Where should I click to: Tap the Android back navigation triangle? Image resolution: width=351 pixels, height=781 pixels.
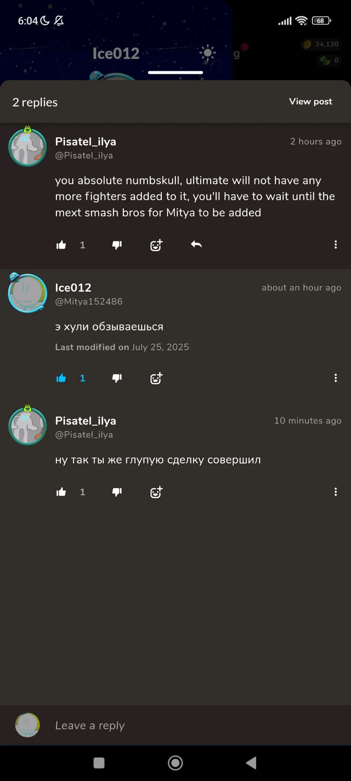click(252, 763)
